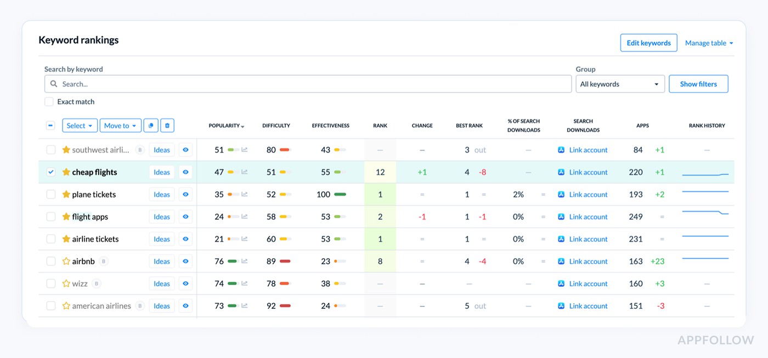Toggle favorite star for flight apps
Screen dimensions: 768x358
coord(66,217)
